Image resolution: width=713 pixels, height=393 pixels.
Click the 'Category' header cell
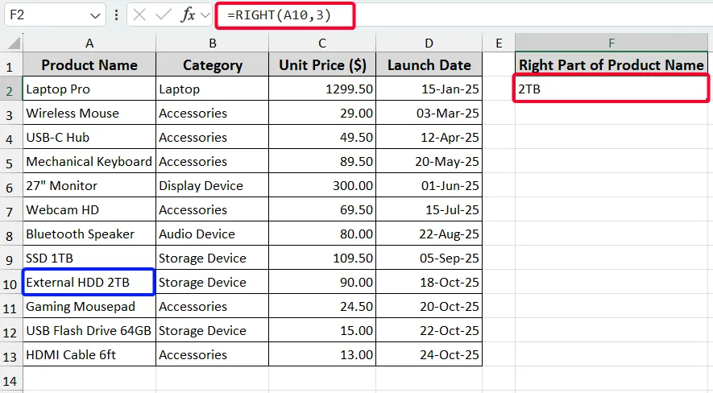213,64
